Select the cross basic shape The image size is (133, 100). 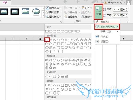tap(74, 44)
